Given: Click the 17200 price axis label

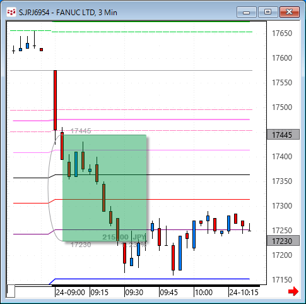Looking at the screenshot, I should click(x=282, y=255).
